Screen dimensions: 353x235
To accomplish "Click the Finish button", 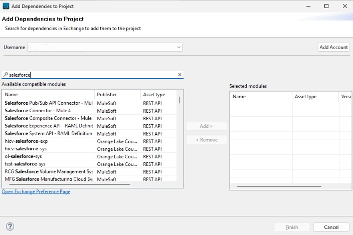I will 292,227.
